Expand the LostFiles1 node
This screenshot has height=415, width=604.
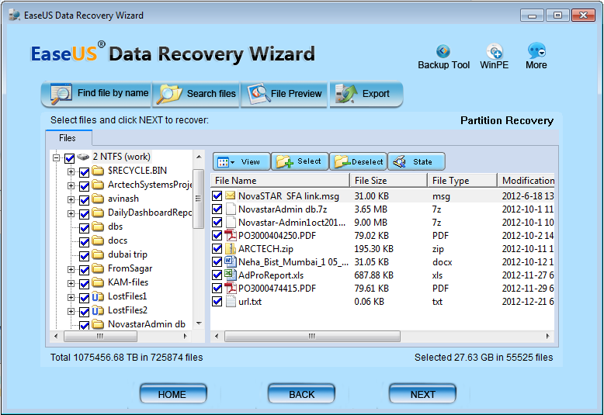pyautogui.click(x=71, y=297)
